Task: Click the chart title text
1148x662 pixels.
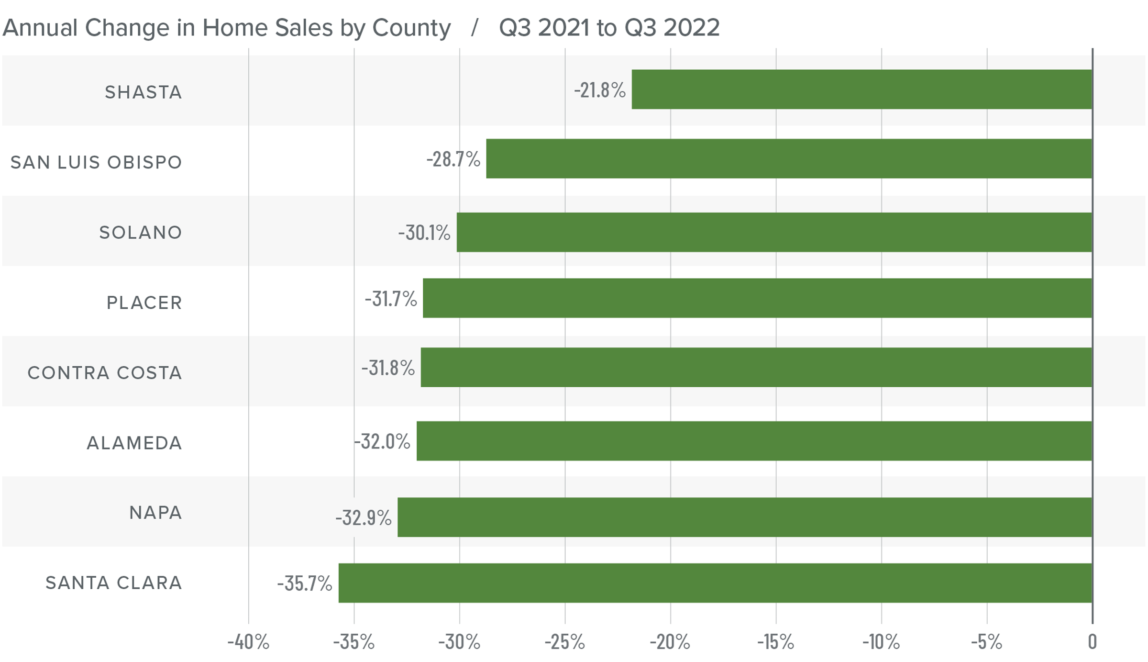Action: [226, 28]
